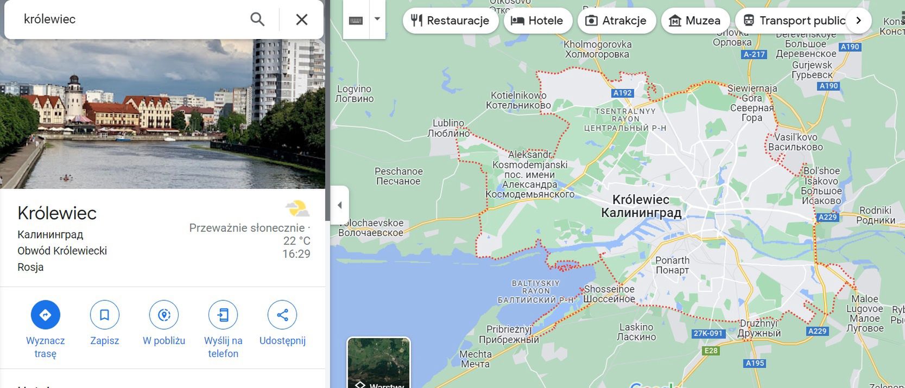Viewport: 905px width, 388px height.
Task: Share the place using Udostępnij icon
Action: 282,315
